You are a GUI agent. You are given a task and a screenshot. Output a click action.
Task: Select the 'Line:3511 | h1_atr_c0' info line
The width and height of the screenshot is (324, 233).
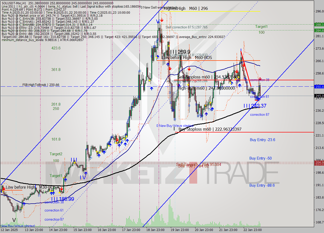(71, 6)
